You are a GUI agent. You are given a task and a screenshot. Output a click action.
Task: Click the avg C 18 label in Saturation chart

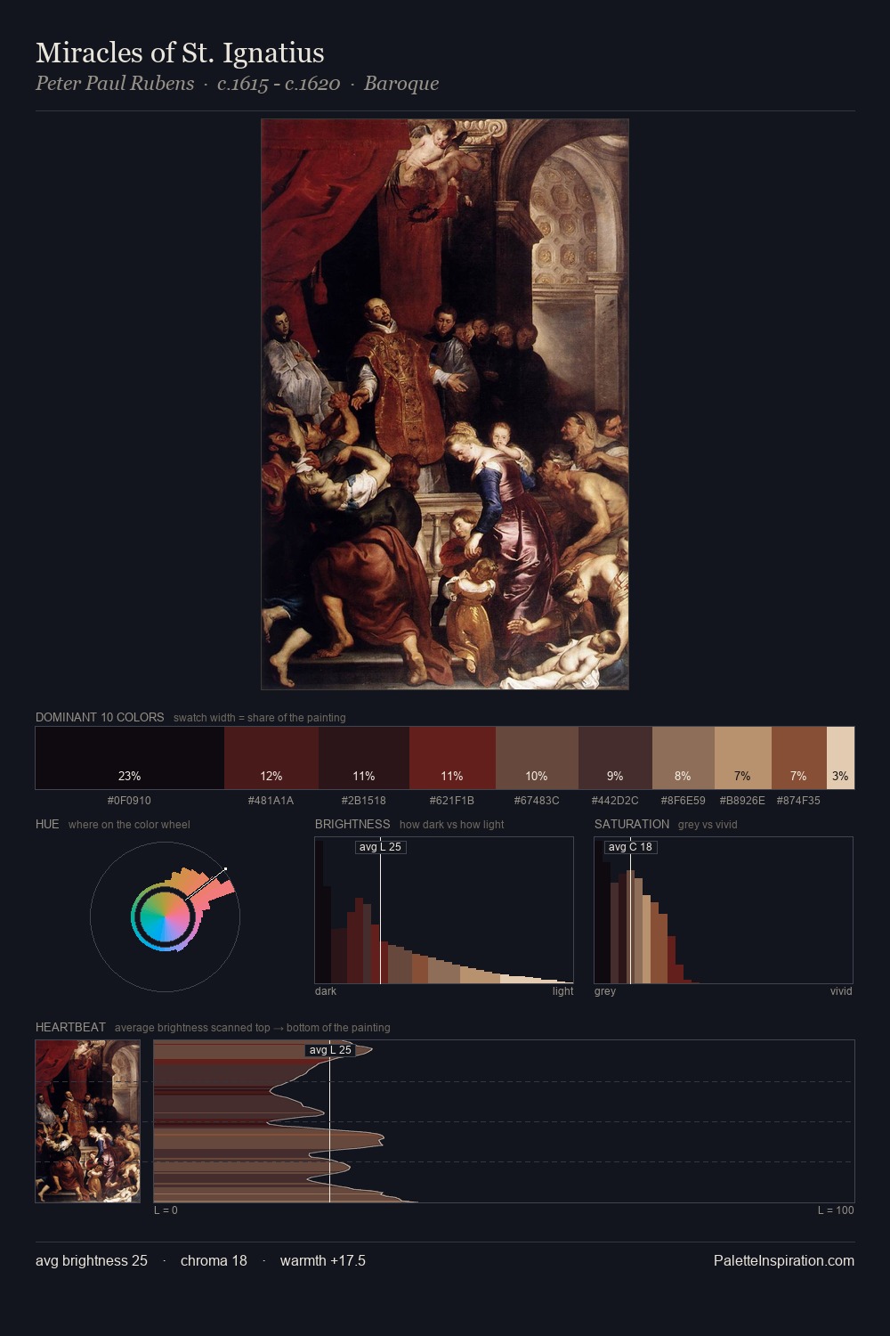tap(630, 847)
